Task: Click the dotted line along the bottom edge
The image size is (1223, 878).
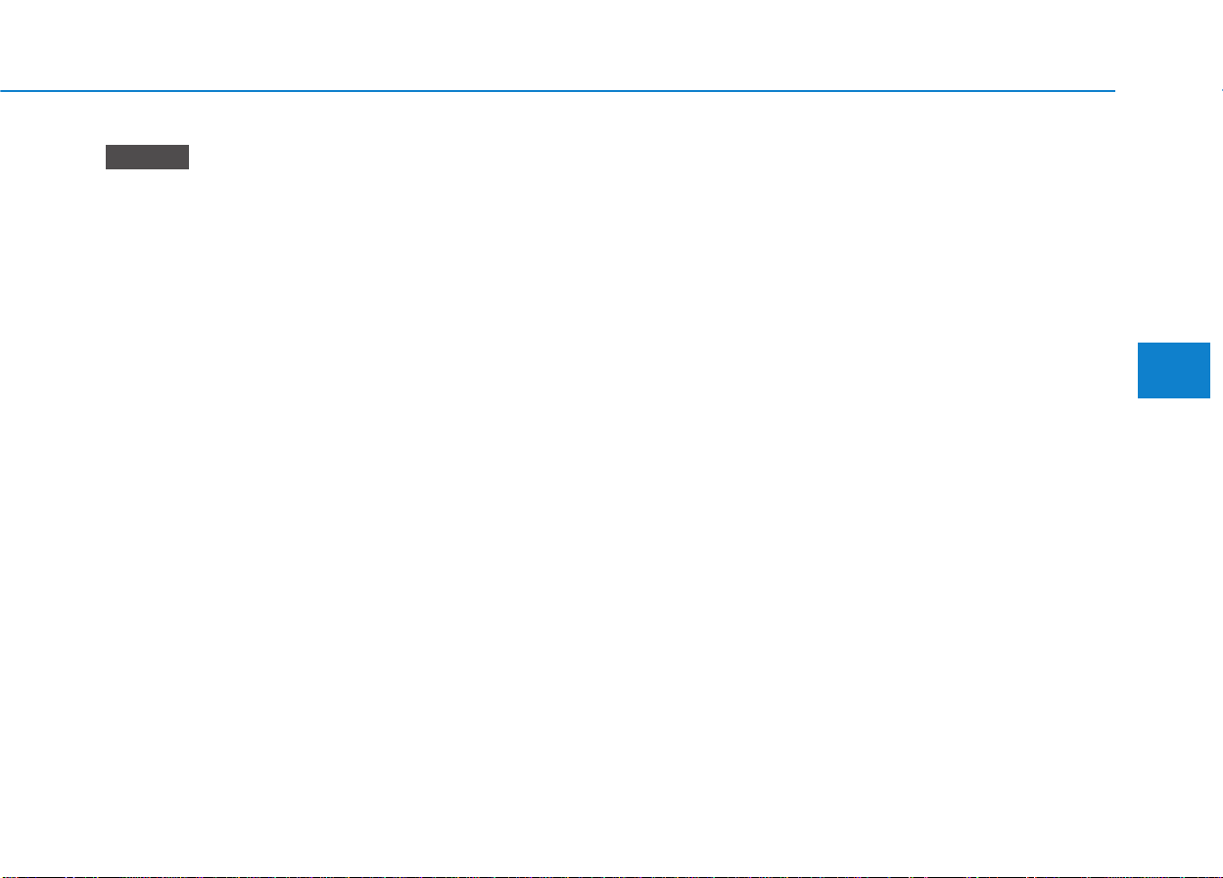Action: pos(611,875)
